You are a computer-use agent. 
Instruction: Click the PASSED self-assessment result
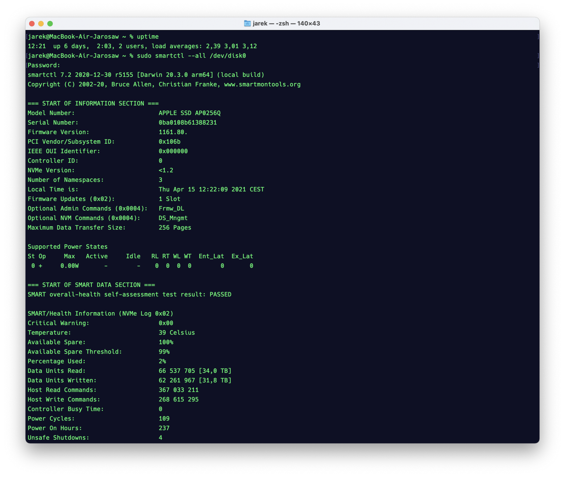pos(220,294)
